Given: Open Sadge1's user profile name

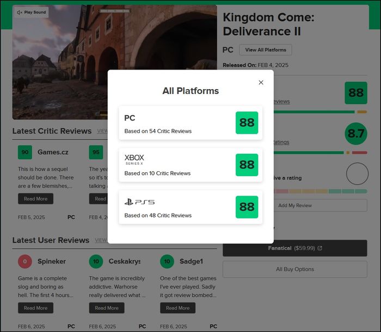Looking at the screenshot, I should tap(191, 261).
